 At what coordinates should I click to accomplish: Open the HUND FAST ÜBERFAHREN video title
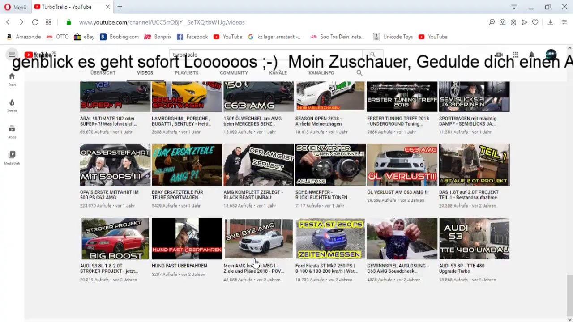point(179,266)
